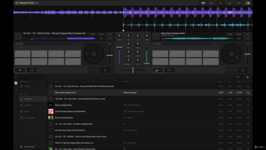The width and height of the screenshot is (266, 150).
Task: Click the crossfader handle
Action: [133, 70]
